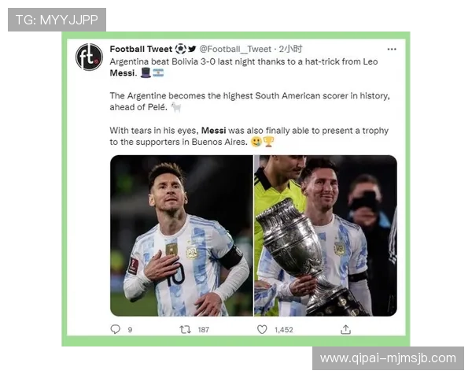The width and height of the screenshot is (472, 378).
Task: Click the 1,452 likes count
Action: tap(283, 330)
